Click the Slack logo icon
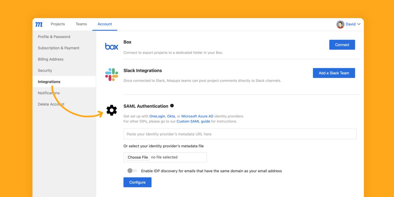 point(112,75)
